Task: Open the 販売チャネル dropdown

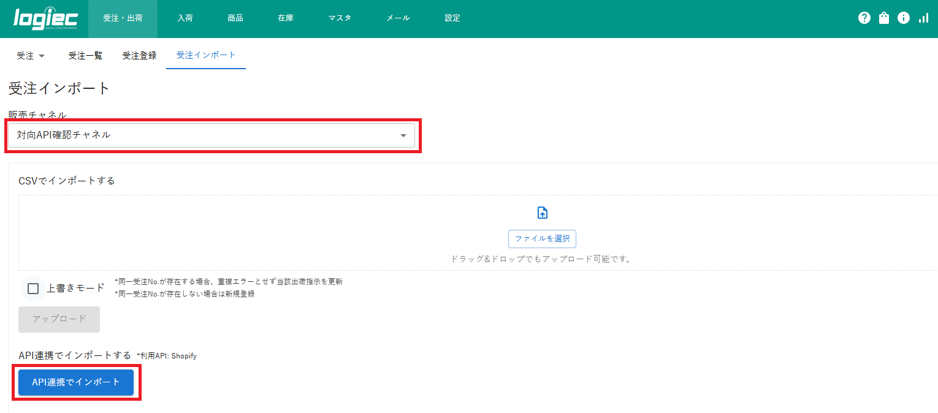Action: [x=211, y=135]
